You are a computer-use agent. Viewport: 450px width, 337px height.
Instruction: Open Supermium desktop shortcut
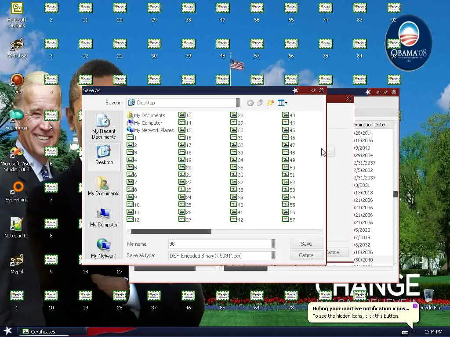coord(17,120)
